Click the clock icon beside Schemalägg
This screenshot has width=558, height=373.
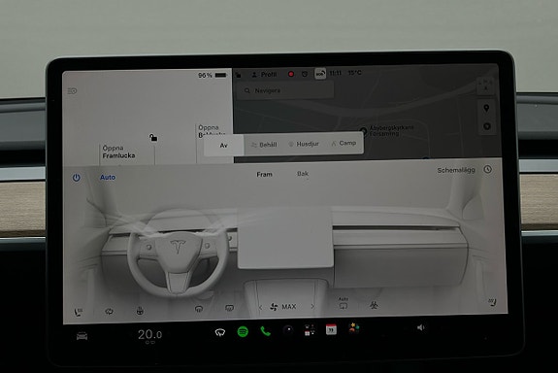487,170
